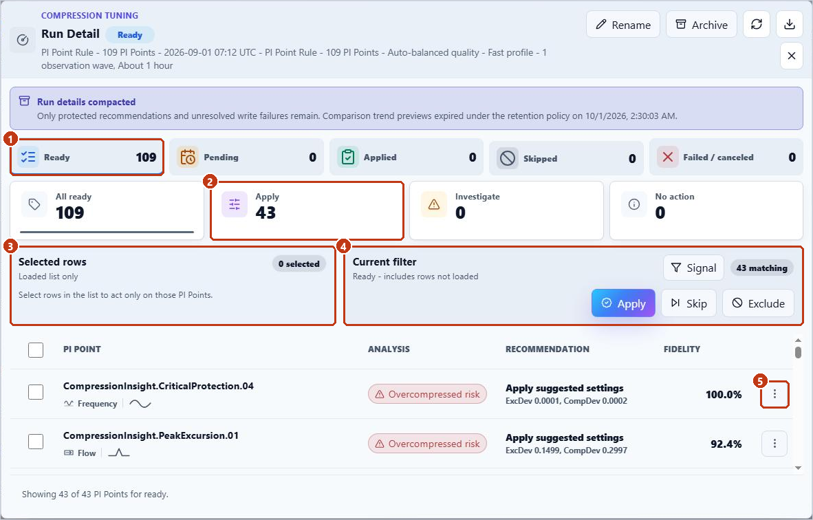This screenshot has height=520, width=813.
Task: Filter by the No action 0 card
Action: [x=706, y=210]
